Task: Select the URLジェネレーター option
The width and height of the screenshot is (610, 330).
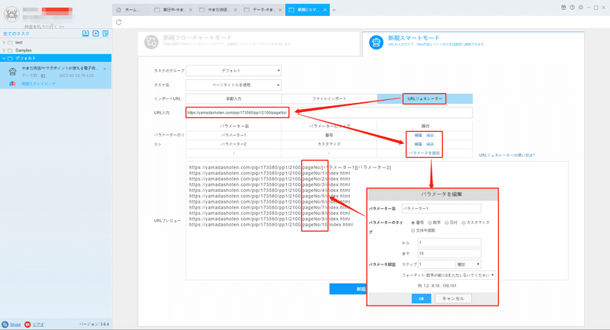Action: (425, 99)
